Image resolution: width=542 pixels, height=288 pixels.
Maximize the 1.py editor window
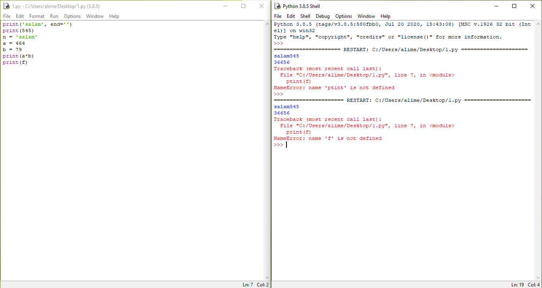pos(243,6)
